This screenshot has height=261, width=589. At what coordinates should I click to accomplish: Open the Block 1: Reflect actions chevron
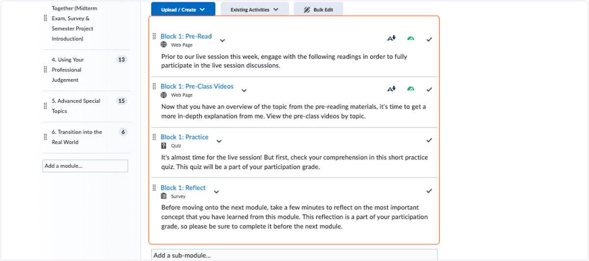[216, 192]
